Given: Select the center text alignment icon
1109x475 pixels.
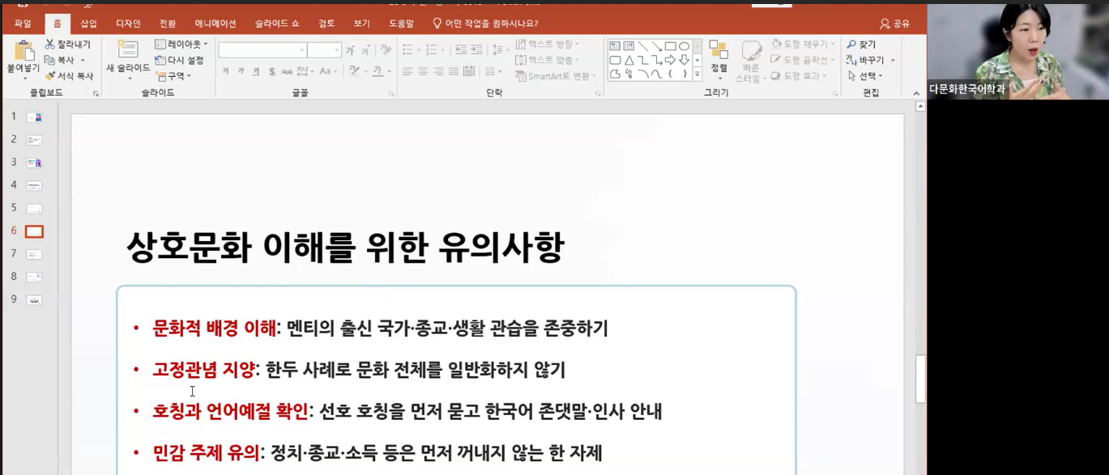Looking at the screenshot, I should click(424, 71).
